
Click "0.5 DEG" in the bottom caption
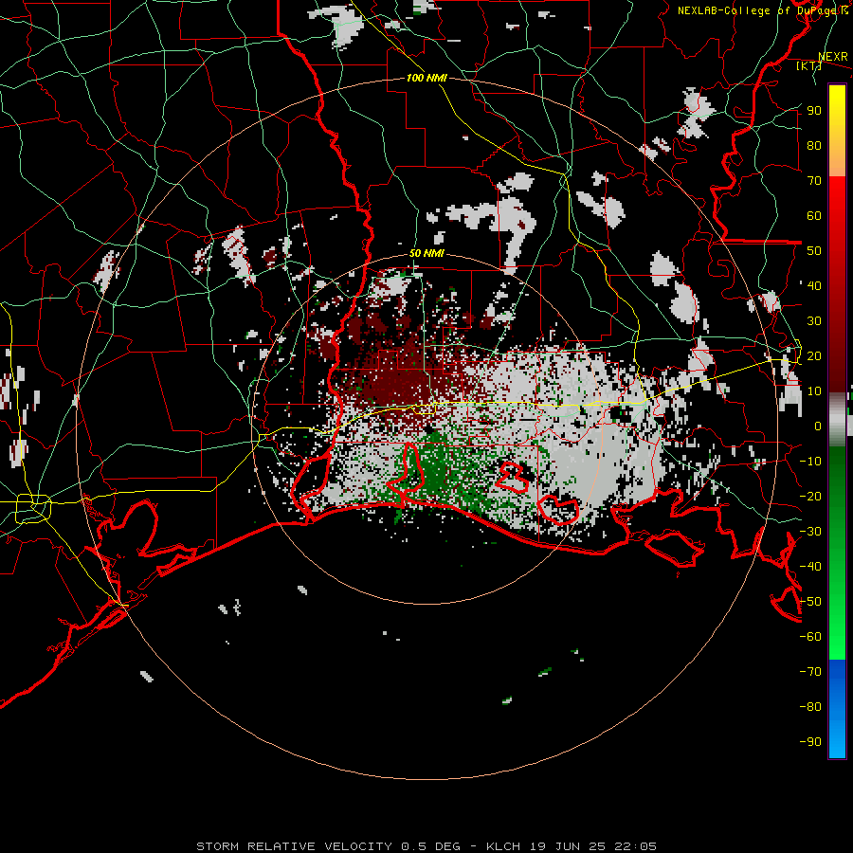click(430, 846)
